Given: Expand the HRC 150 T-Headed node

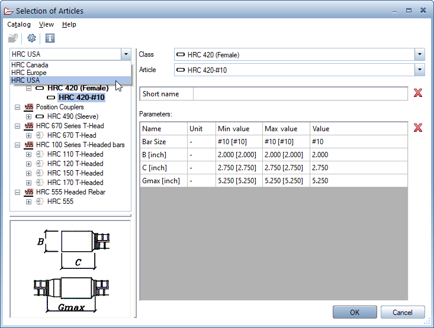Looking at the screenshot, I should pyautogui.click(x=28, y=173).
